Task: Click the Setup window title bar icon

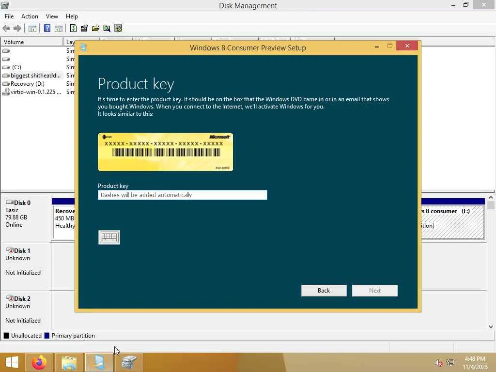Action: click(83, 48)
